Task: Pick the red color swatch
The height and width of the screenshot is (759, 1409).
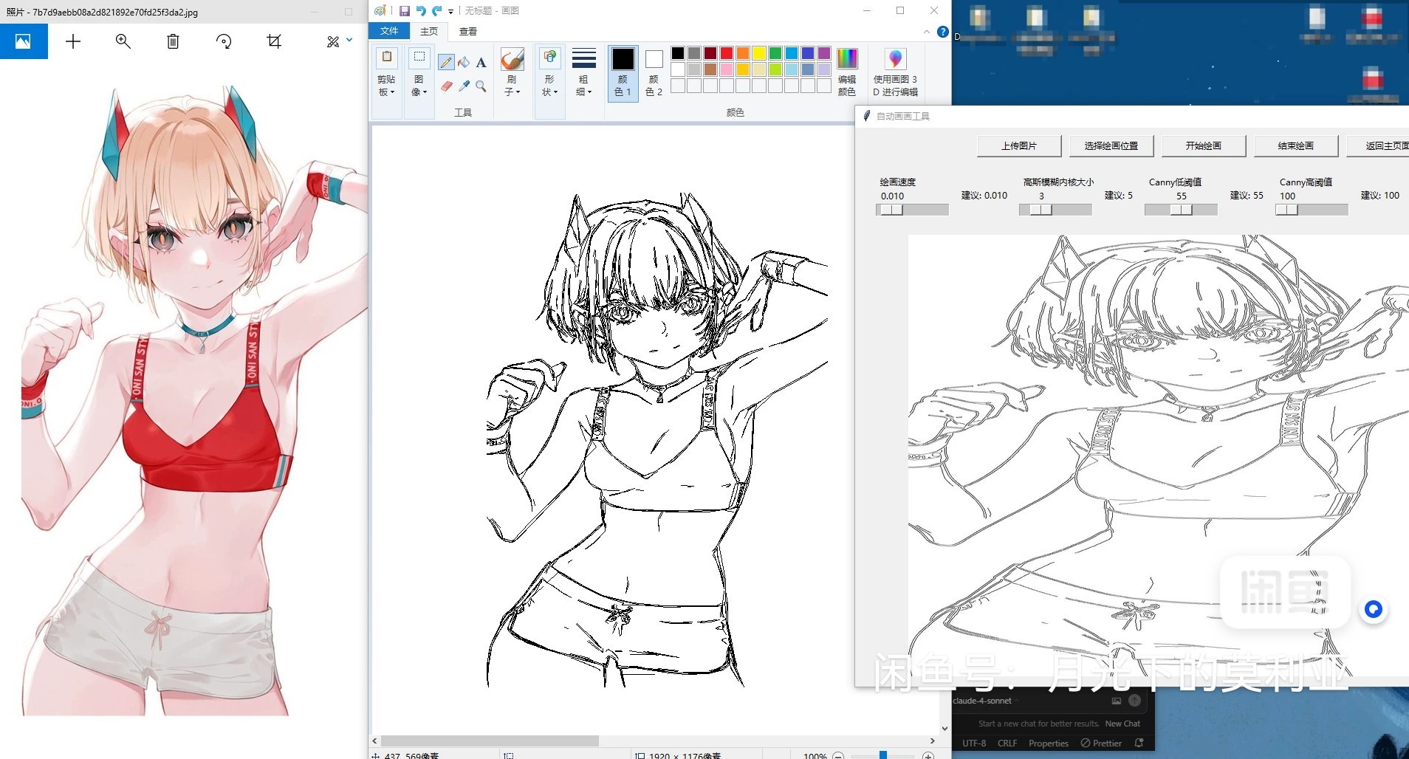Action: click(727, 53)
